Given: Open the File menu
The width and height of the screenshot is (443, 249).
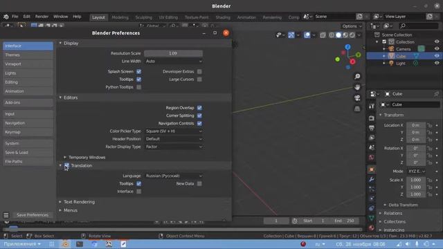Looking at the screenshot, I should (x=15, y=17).
